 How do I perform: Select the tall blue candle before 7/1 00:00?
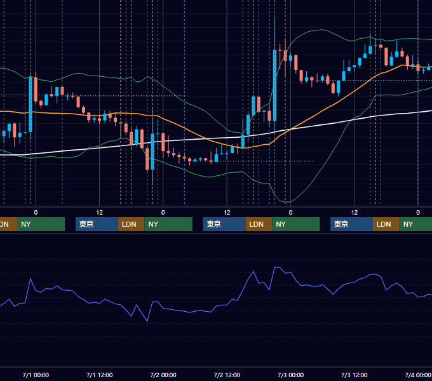click(x=30, y=105)
